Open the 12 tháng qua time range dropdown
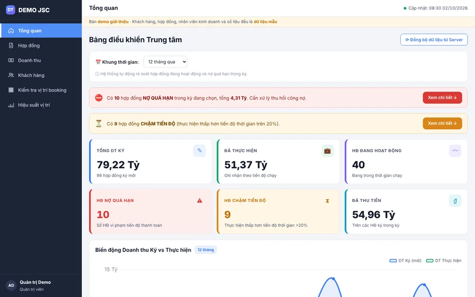 (165, 62)
